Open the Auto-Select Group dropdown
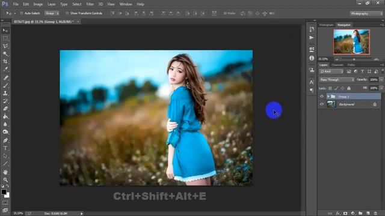Image resolution: width=385 pixels, height=216 pixels. 52,13
